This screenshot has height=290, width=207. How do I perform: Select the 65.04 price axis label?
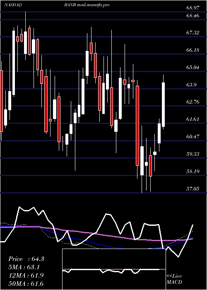coord(193,67)
